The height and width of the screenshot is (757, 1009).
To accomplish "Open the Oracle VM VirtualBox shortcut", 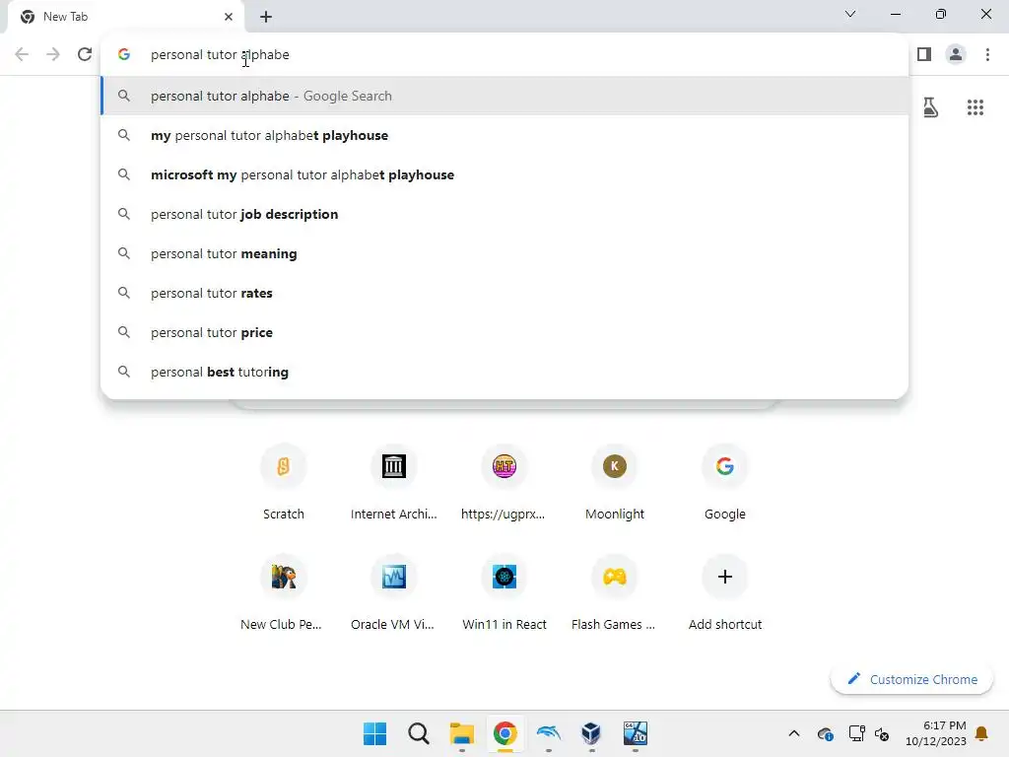I will click(x=394, y=592).
